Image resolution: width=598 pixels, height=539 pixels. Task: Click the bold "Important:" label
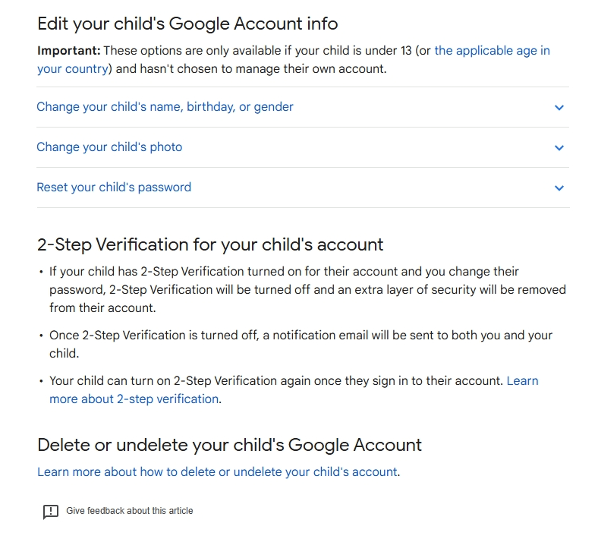(x=68, y=51)
